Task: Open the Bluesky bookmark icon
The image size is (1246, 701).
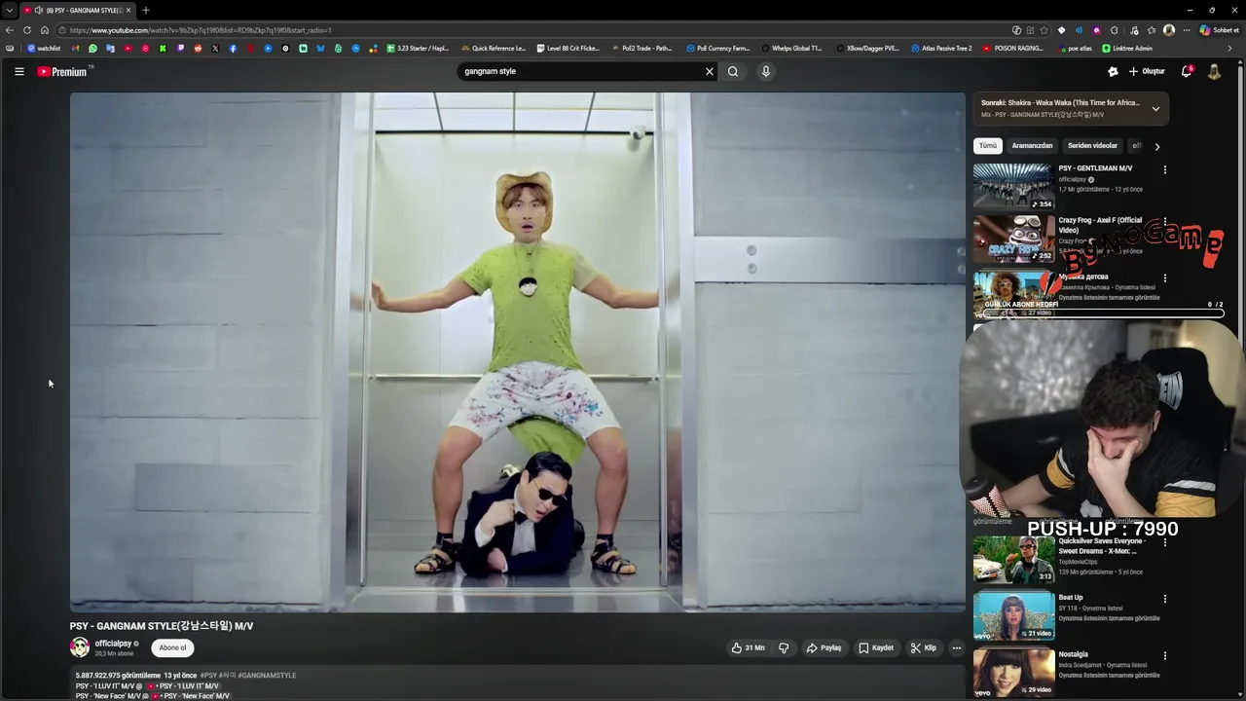Action: [320, 48]
